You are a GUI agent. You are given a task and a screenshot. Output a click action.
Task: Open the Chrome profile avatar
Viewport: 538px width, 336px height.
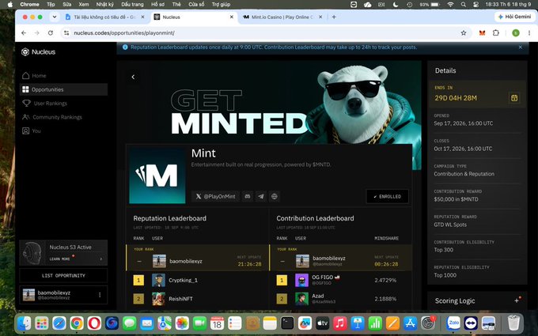(516, 33)
